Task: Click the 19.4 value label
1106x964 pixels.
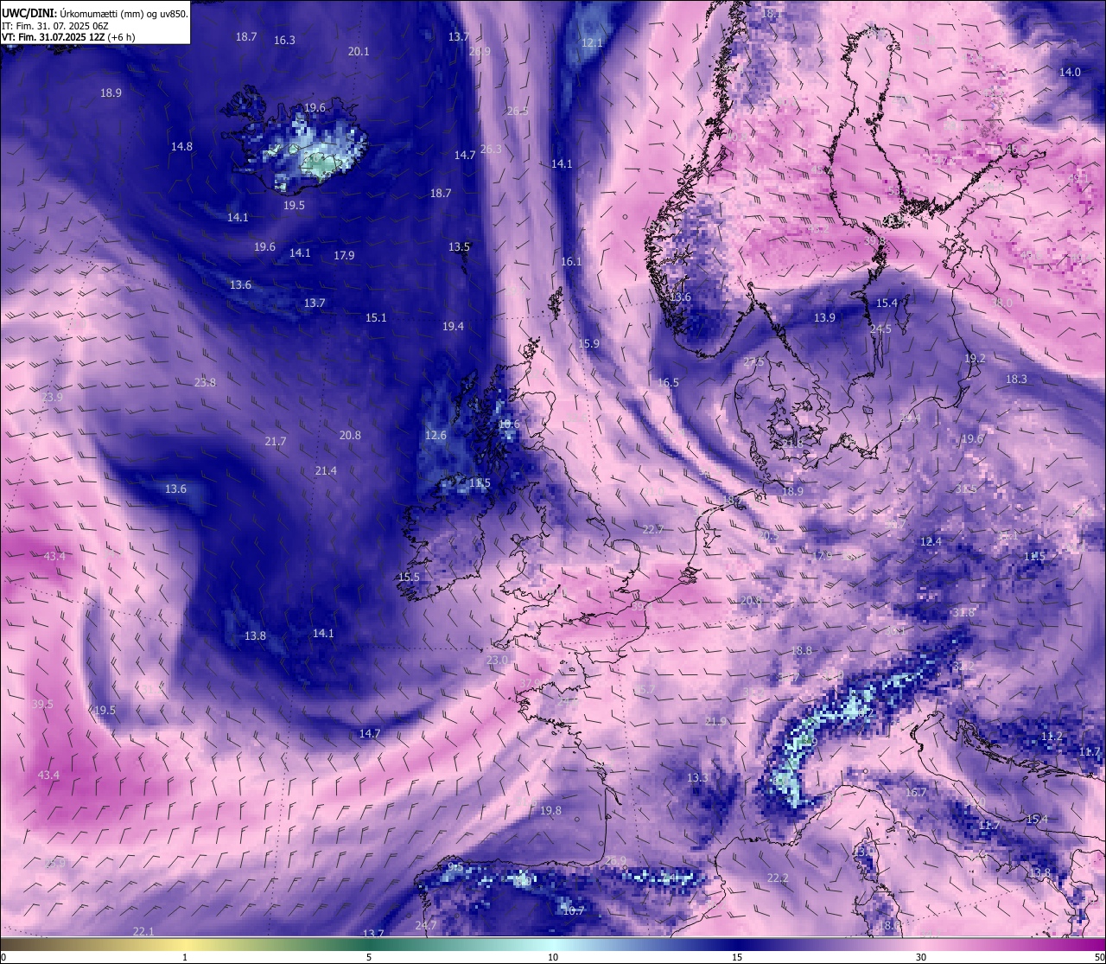Action: point(453,327)
